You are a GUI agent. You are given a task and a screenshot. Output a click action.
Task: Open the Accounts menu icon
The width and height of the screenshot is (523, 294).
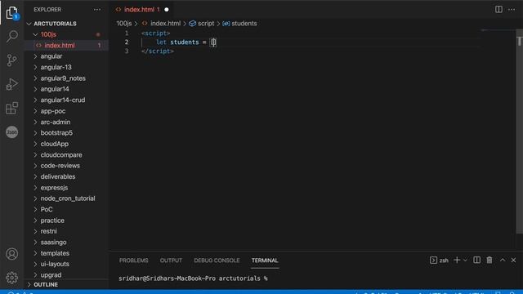(12, 254)
